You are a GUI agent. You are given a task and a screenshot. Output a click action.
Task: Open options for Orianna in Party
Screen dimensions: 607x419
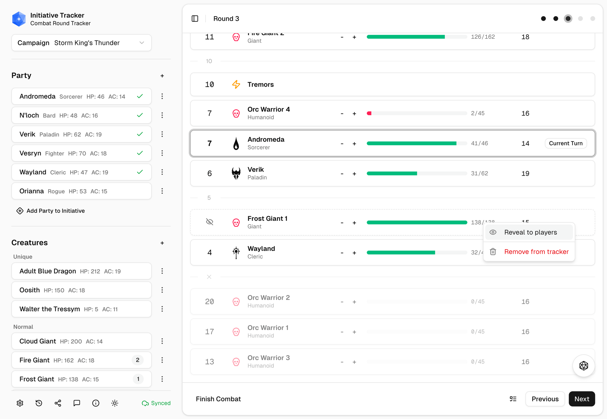pos(162,191)
